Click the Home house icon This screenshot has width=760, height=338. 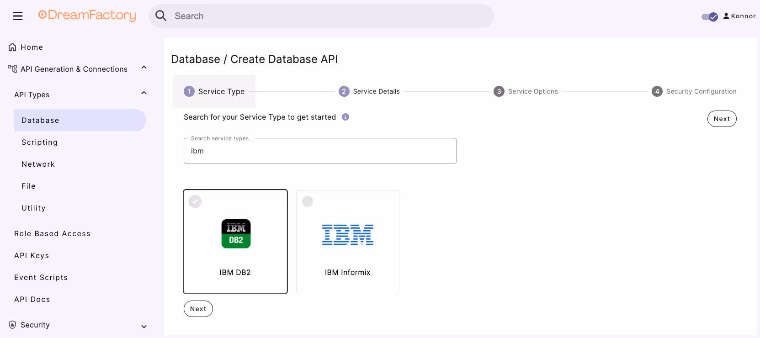[12, 48]
